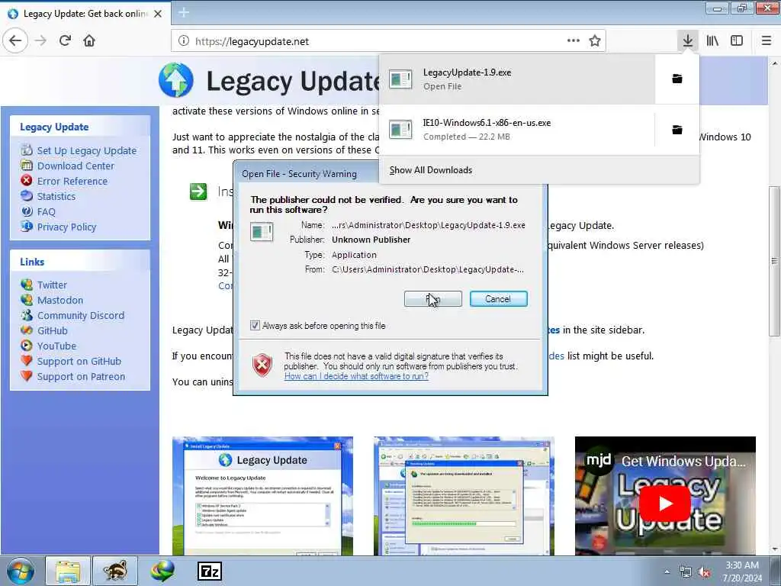
Task: Open a new tab with plus button
Action: tap(184, 13)
